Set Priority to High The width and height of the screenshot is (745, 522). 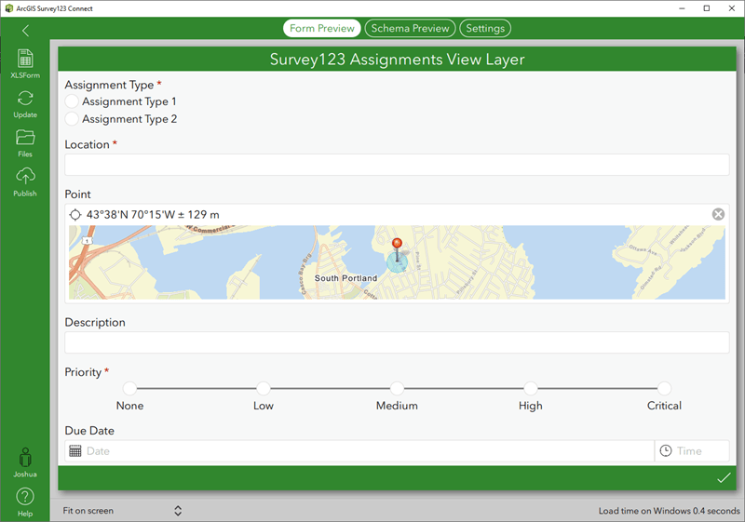click(530, 388)
